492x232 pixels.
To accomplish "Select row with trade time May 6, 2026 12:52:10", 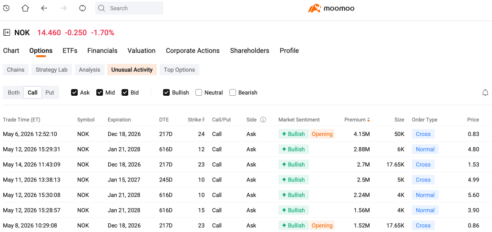I will (246, 134).
